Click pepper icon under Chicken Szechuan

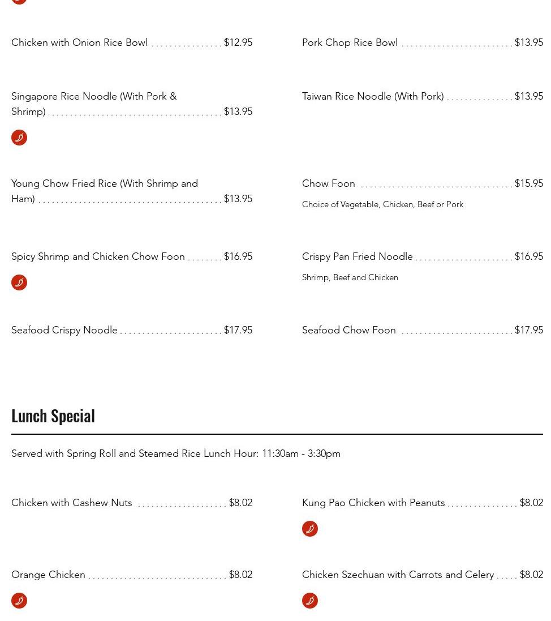pyautogui.click(x=310, y=601)
